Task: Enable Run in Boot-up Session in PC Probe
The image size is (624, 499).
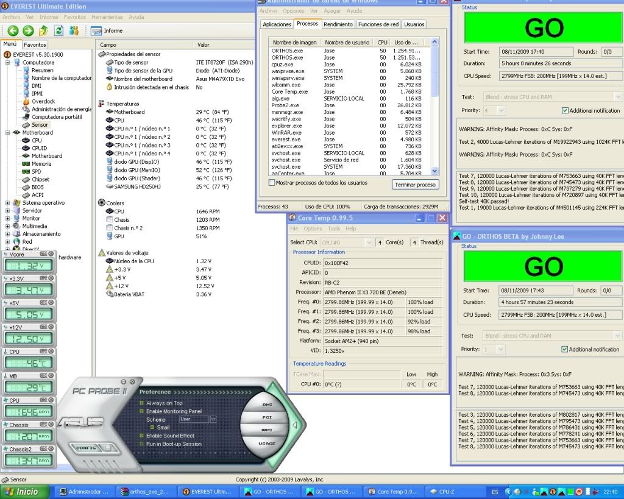Action: click(x=141, y=444)
